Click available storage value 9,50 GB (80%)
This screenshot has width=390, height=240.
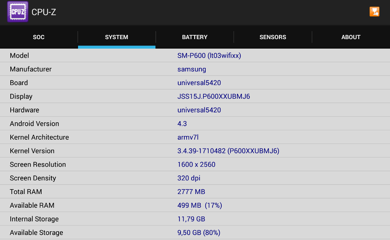click(x=199, y=233)
